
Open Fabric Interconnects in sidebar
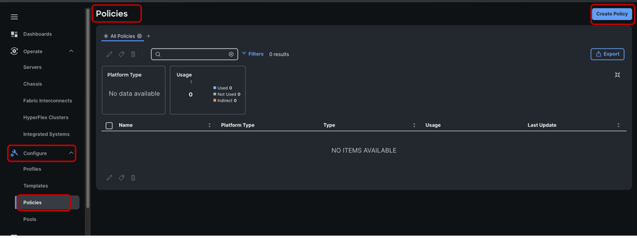[x=48, y=101]
